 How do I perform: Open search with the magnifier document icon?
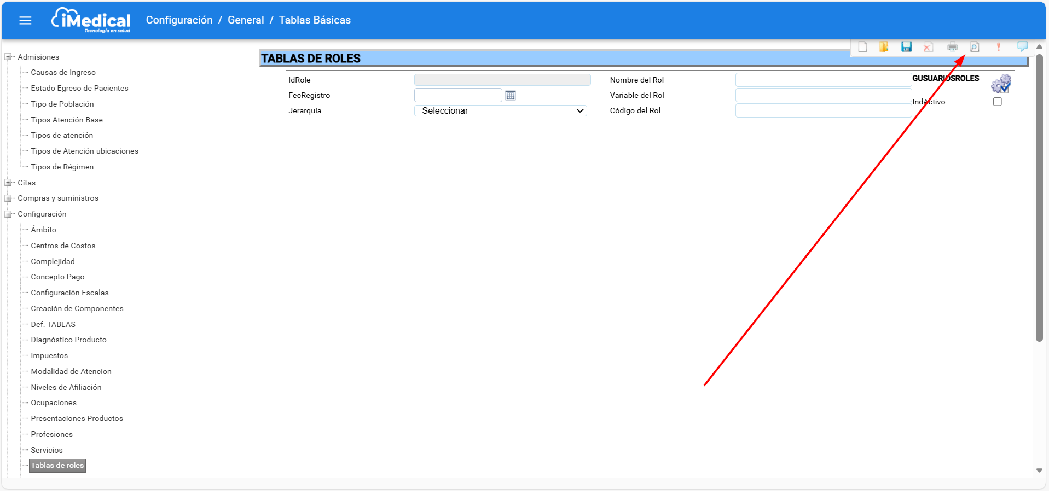[x=975, y=47]
